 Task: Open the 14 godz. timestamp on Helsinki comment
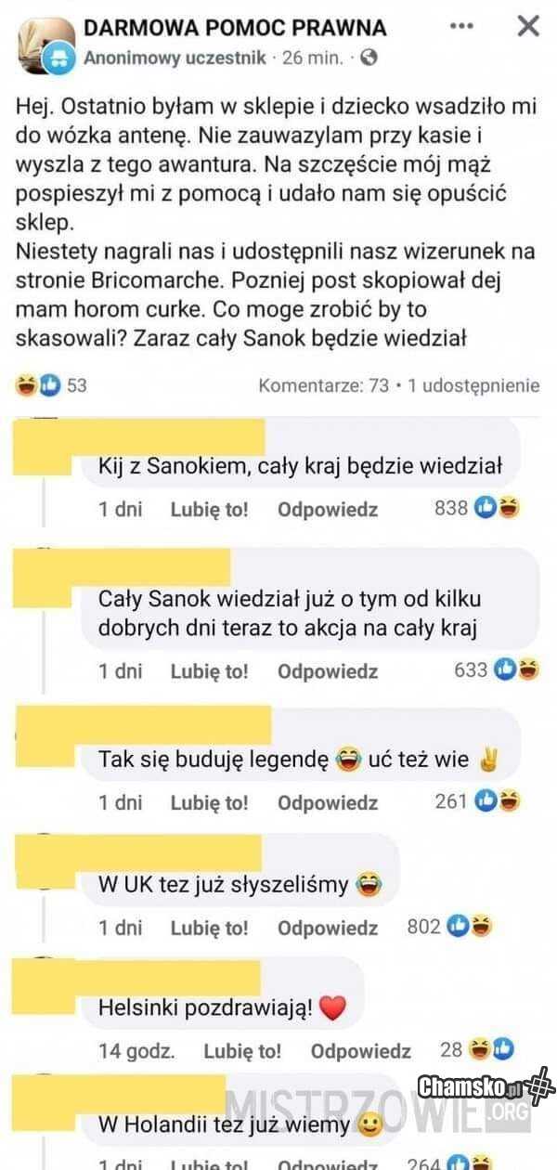136,1051
